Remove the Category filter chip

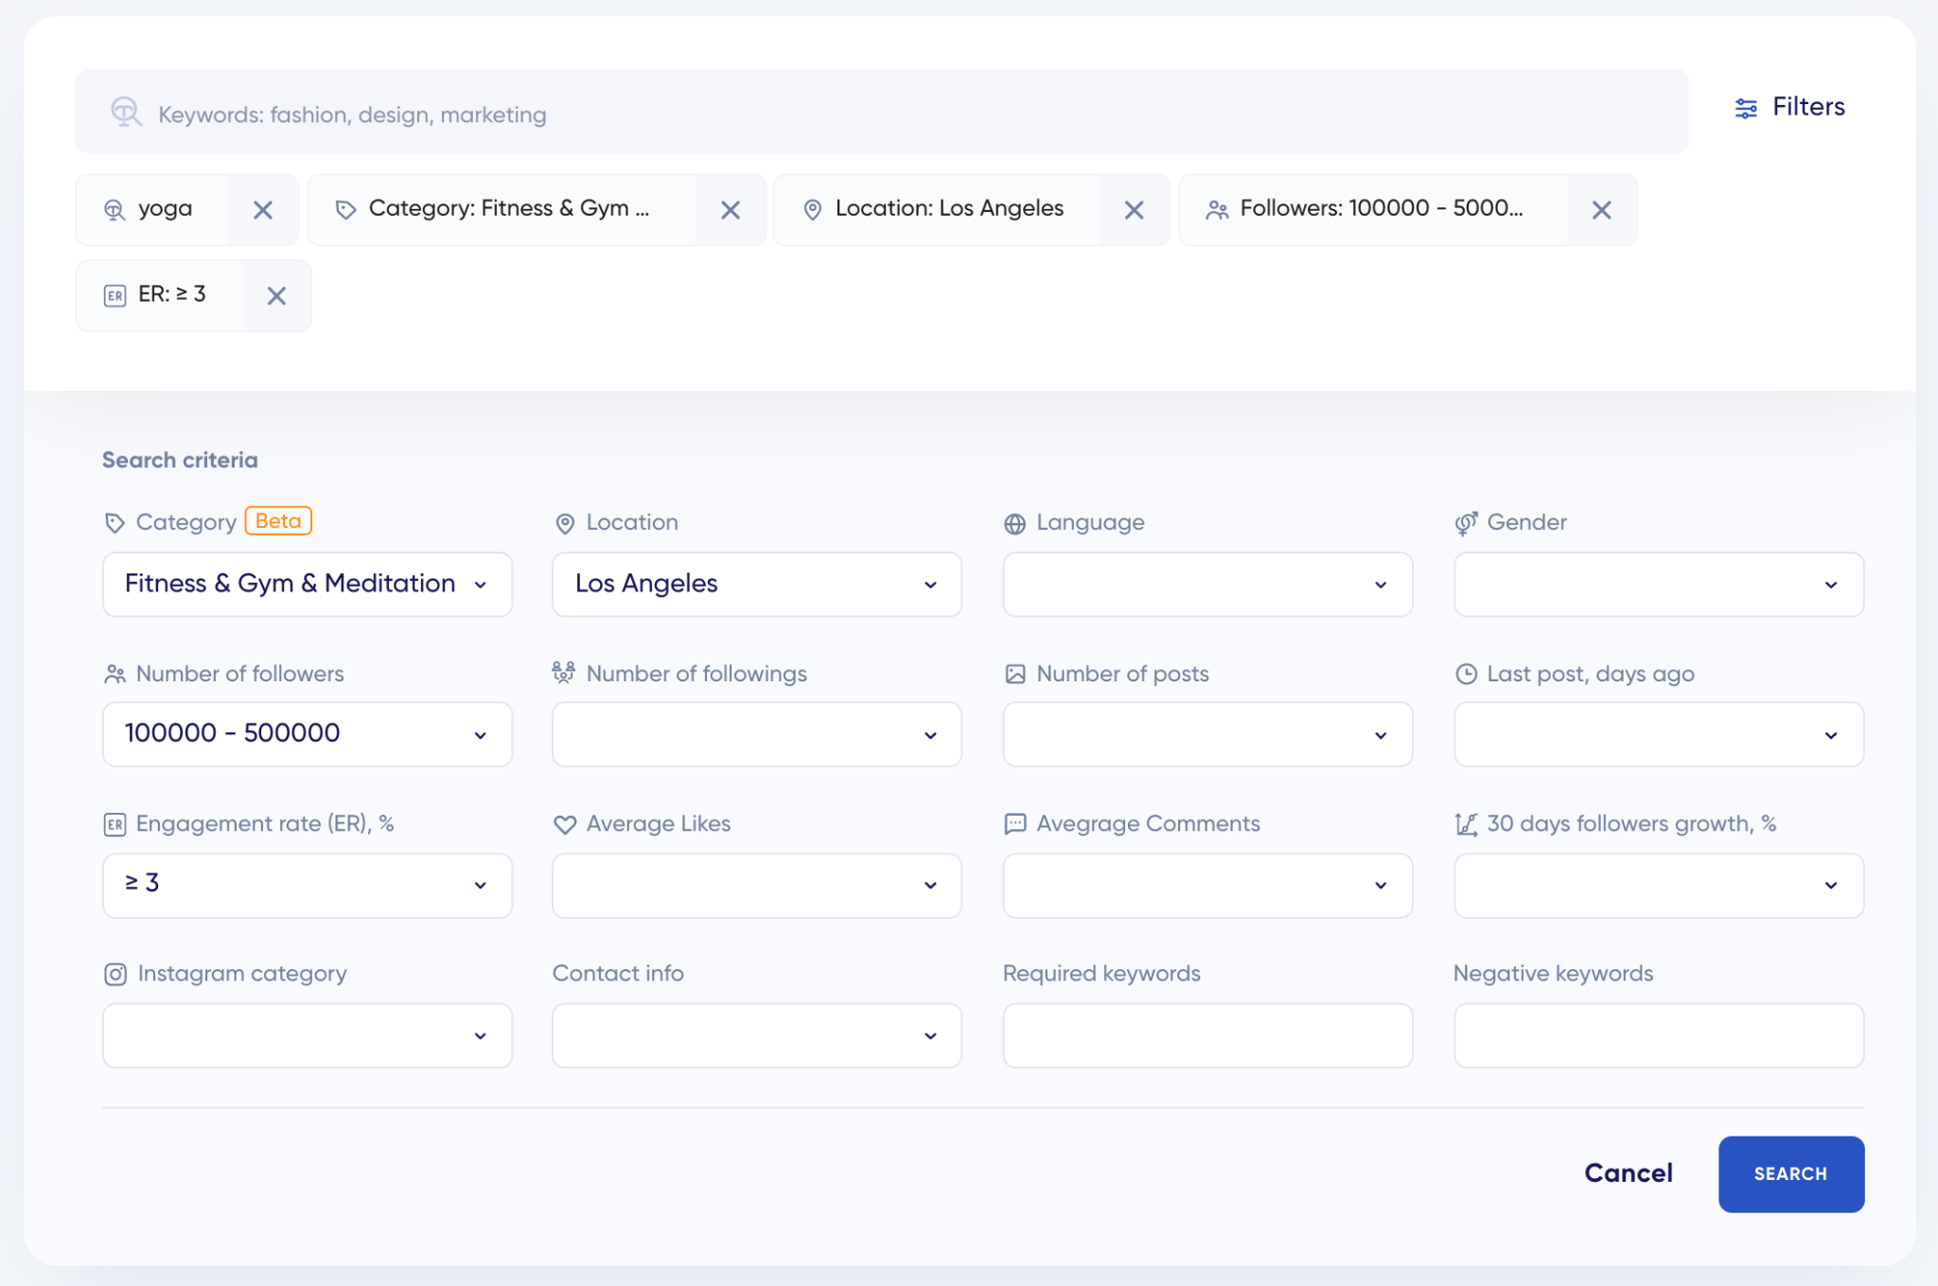[730, 210]
